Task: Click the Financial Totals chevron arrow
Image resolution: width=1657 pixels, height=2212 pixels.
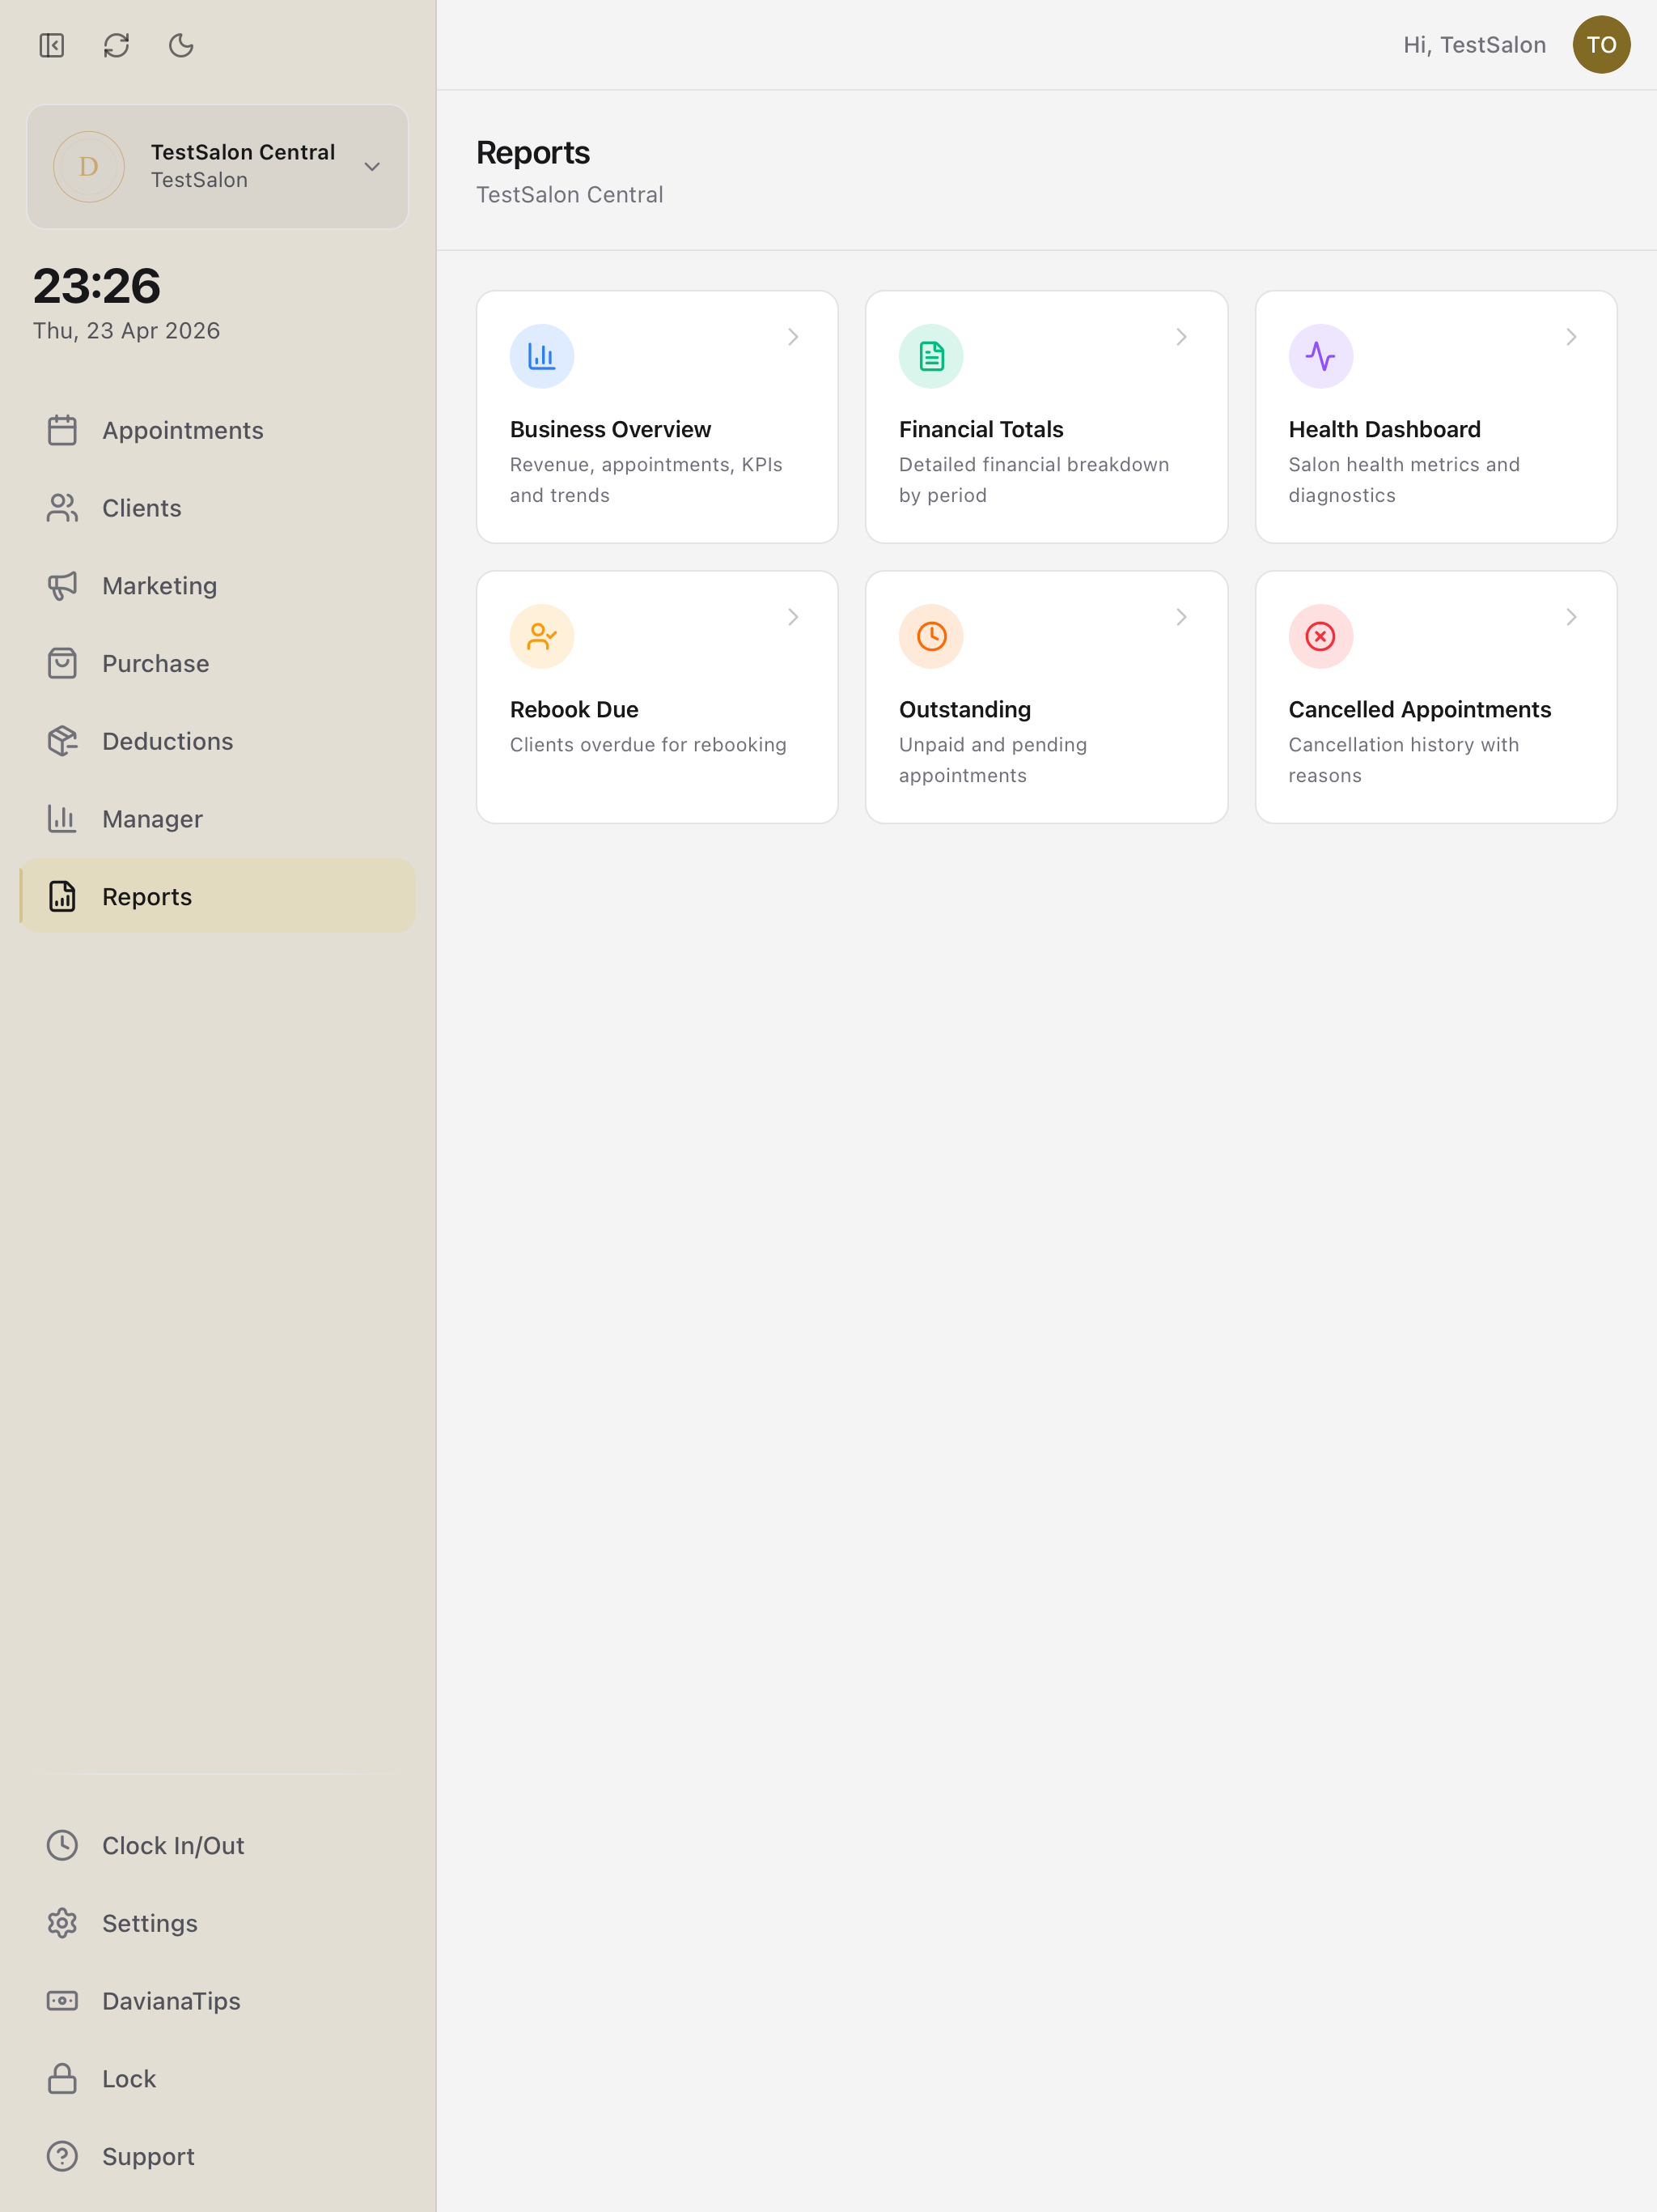Action: coord(1181,337)
